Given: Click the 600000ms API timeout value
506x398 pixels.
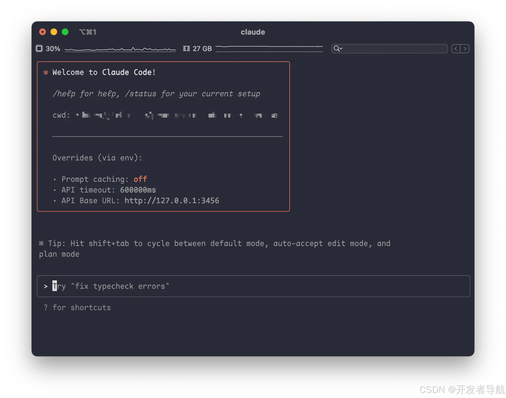Looking at the screenshot, I should [138, 190].
